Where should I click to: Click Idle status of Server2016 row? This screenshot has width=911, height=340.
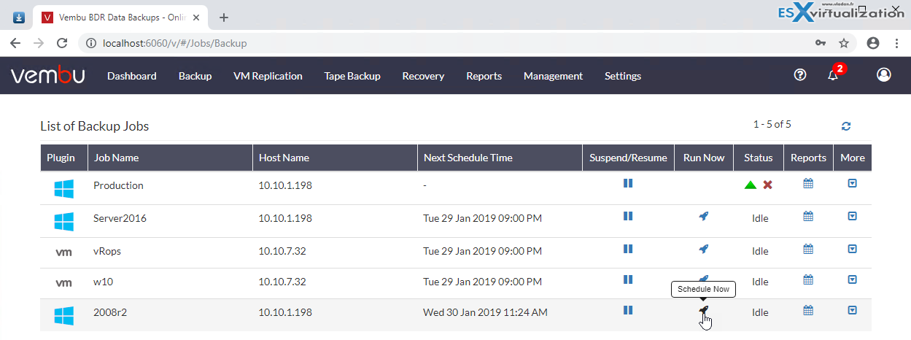point(760,219)
